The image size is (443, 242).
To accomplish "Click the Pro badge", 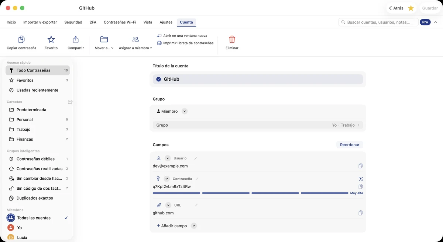I will pyautogui.click(x=425, y=22).
